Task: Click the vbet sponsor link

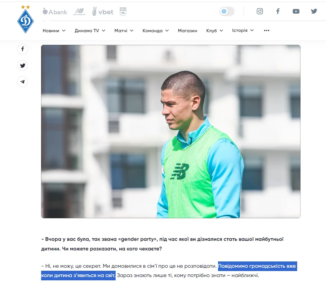Action: (103, 12)
